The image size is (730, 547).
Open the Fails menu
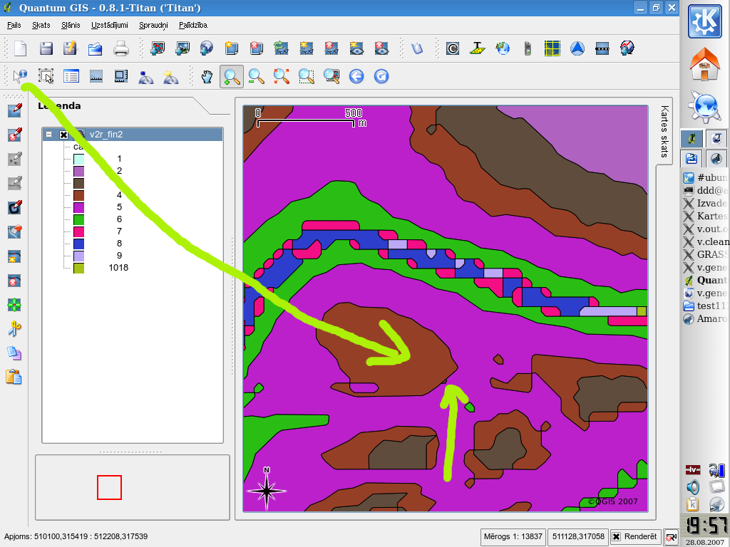(14, 25)
